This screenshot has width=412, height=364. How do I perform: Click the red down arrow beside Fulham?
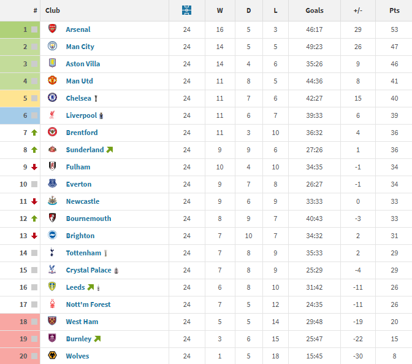[x=34, y=167]
